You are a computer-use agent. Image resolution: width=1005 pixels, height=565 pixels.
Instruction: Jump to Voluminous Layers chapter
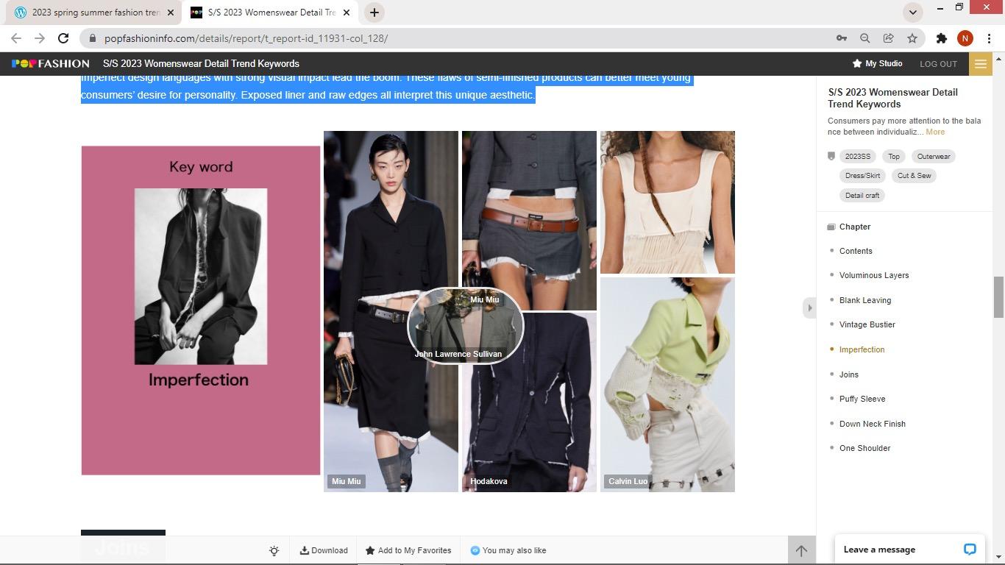click(x=874, y=275)
